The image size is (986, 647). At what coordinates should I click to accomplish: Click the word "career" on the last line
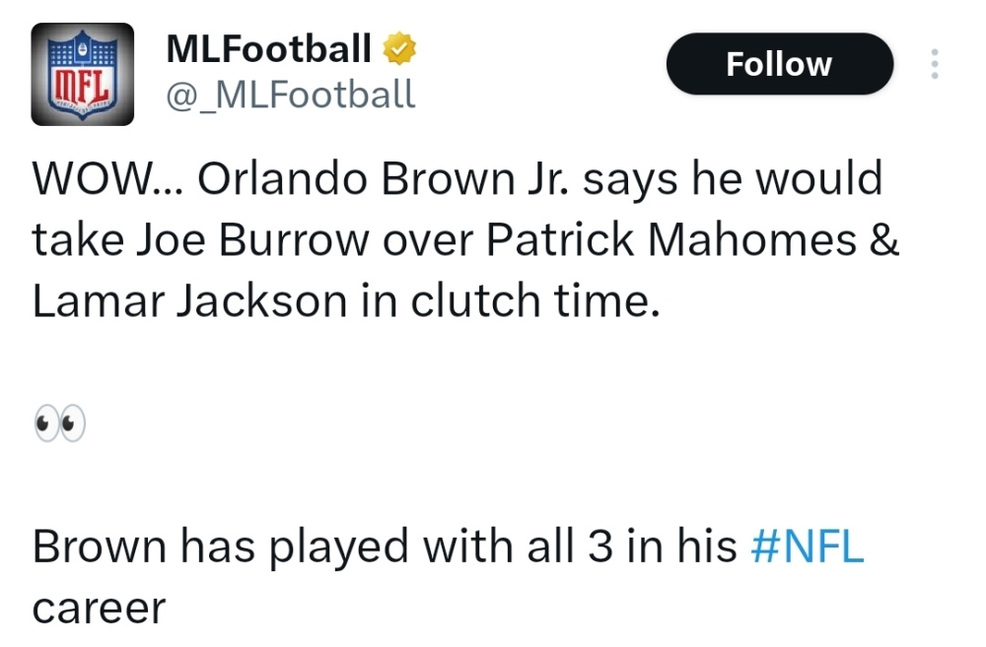pos(99,608)
